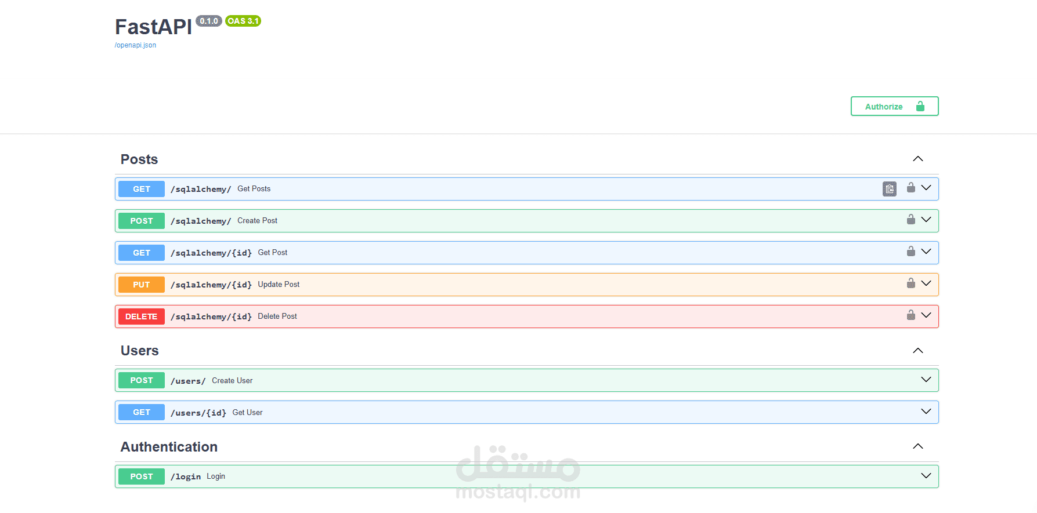Click the /users/ path of Create User
Screen dimensions: 1037x513
pos(188,381)
